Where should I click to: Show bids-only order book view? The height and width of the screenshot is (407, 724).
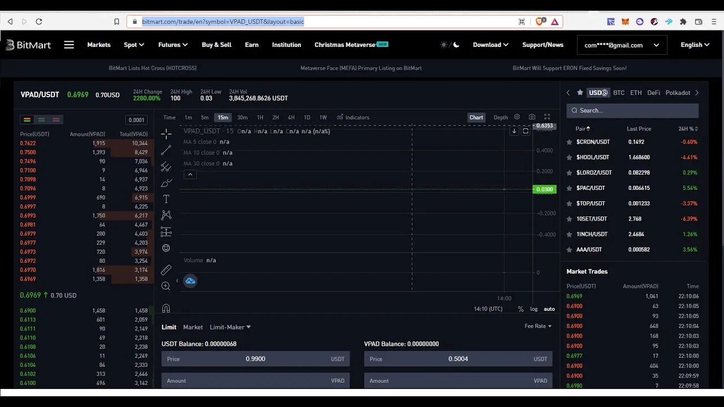click(41, 120)
